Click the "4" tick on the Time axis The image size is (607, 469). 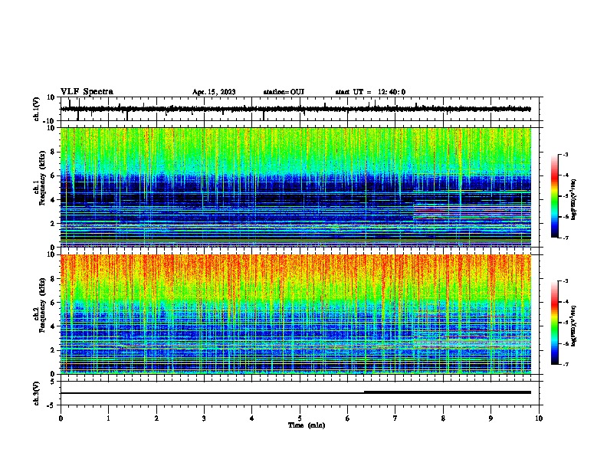tap(252, 418)
